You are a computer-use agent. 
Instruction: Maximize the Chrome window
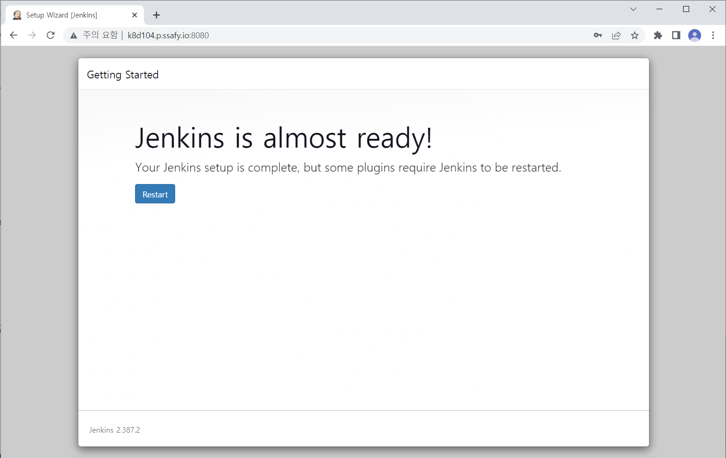pyautogui.click(x=686, y=9)
